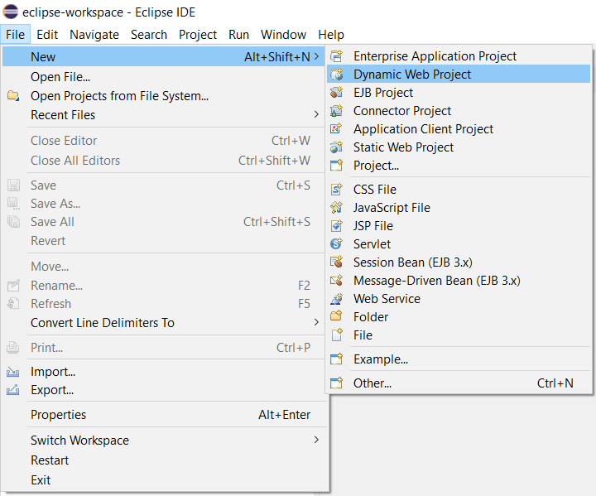The width and height of the screenshot is (596, 496).
Task: Click the Enterprise Application Project icon
Action: point(336,56)
